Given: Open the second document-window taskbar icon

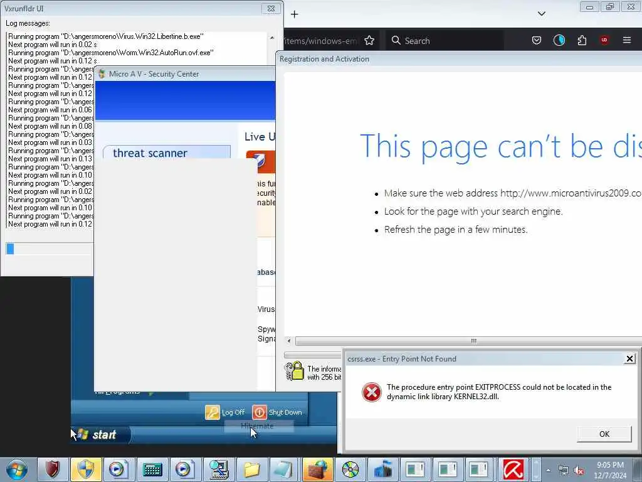Looking at the screenshot, I should tap(446, 469).
